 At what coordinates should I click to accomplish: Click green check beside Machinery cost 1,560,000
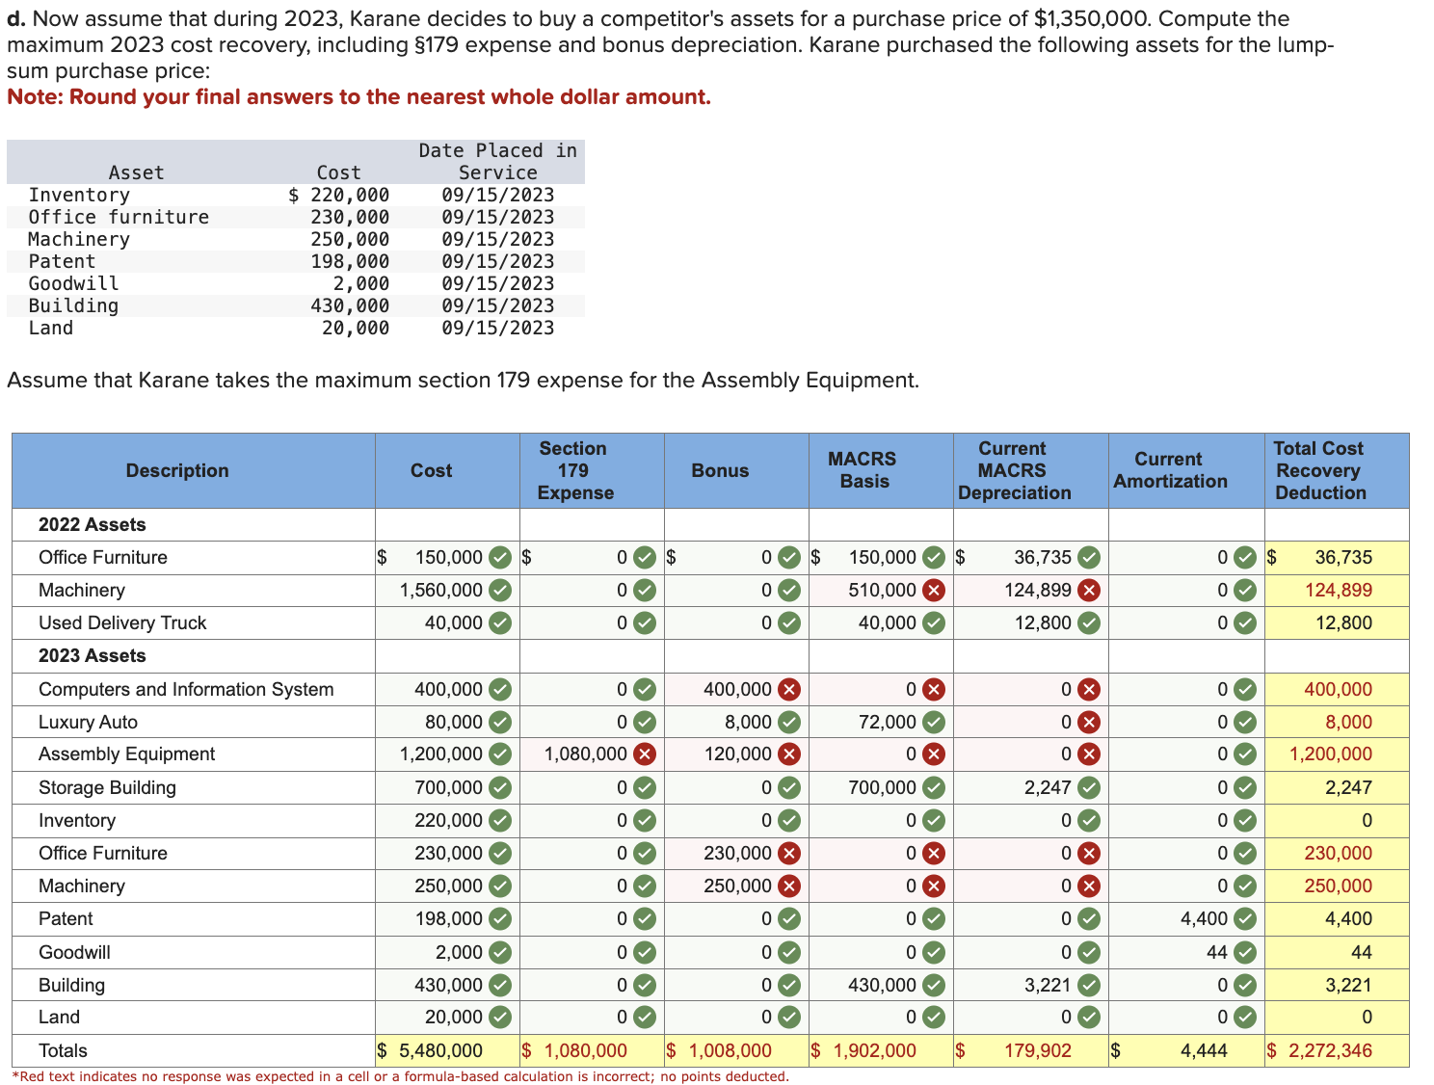click(499, 590)
